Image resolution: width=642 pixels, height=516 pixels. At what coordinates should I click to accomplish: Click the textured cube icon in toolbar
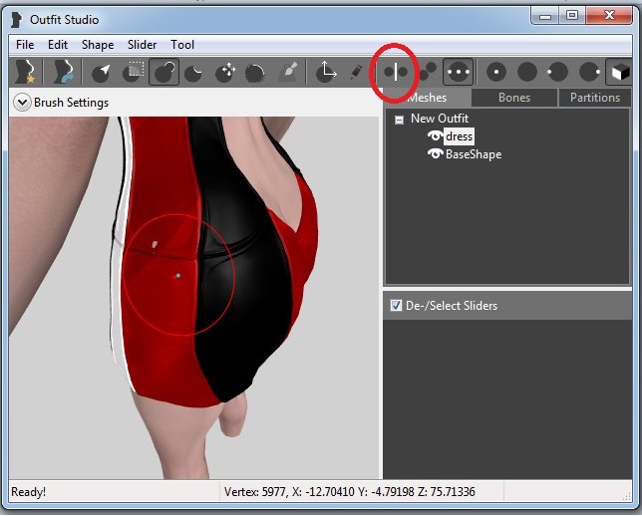618,72
